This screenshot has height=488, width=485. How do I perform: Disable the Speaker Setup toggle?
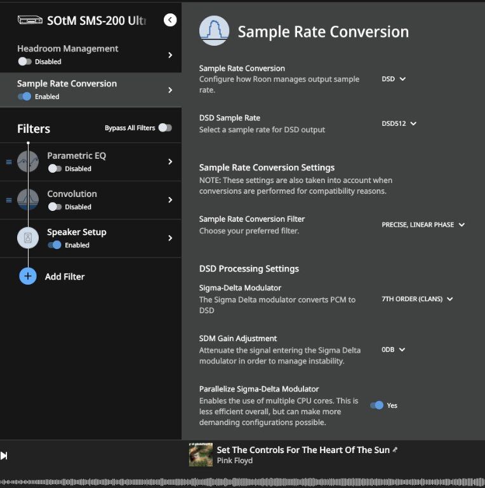[x=55, y=245]
